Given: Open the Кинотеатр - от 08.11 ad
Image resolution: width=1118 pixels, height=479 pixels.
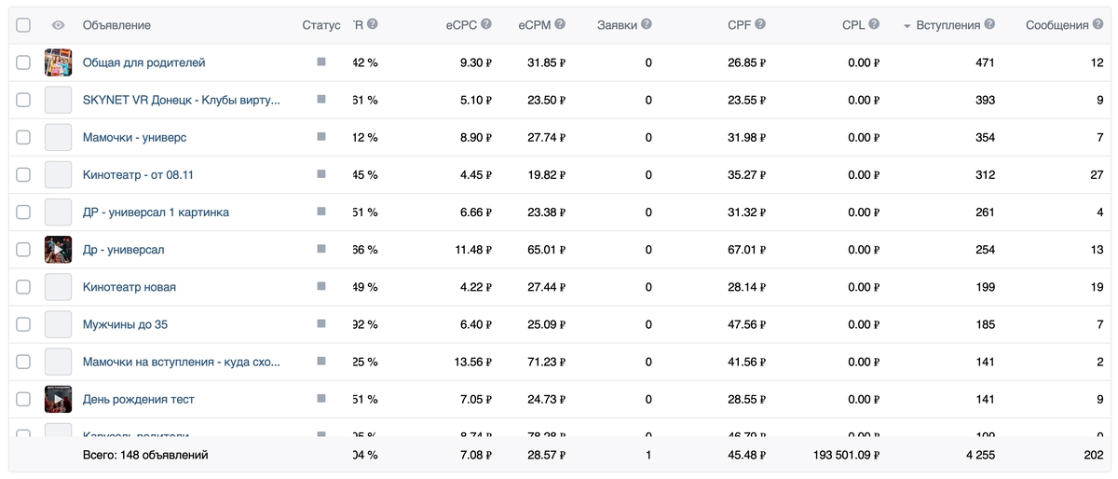Looking at the screenshot, I should 138,175.
